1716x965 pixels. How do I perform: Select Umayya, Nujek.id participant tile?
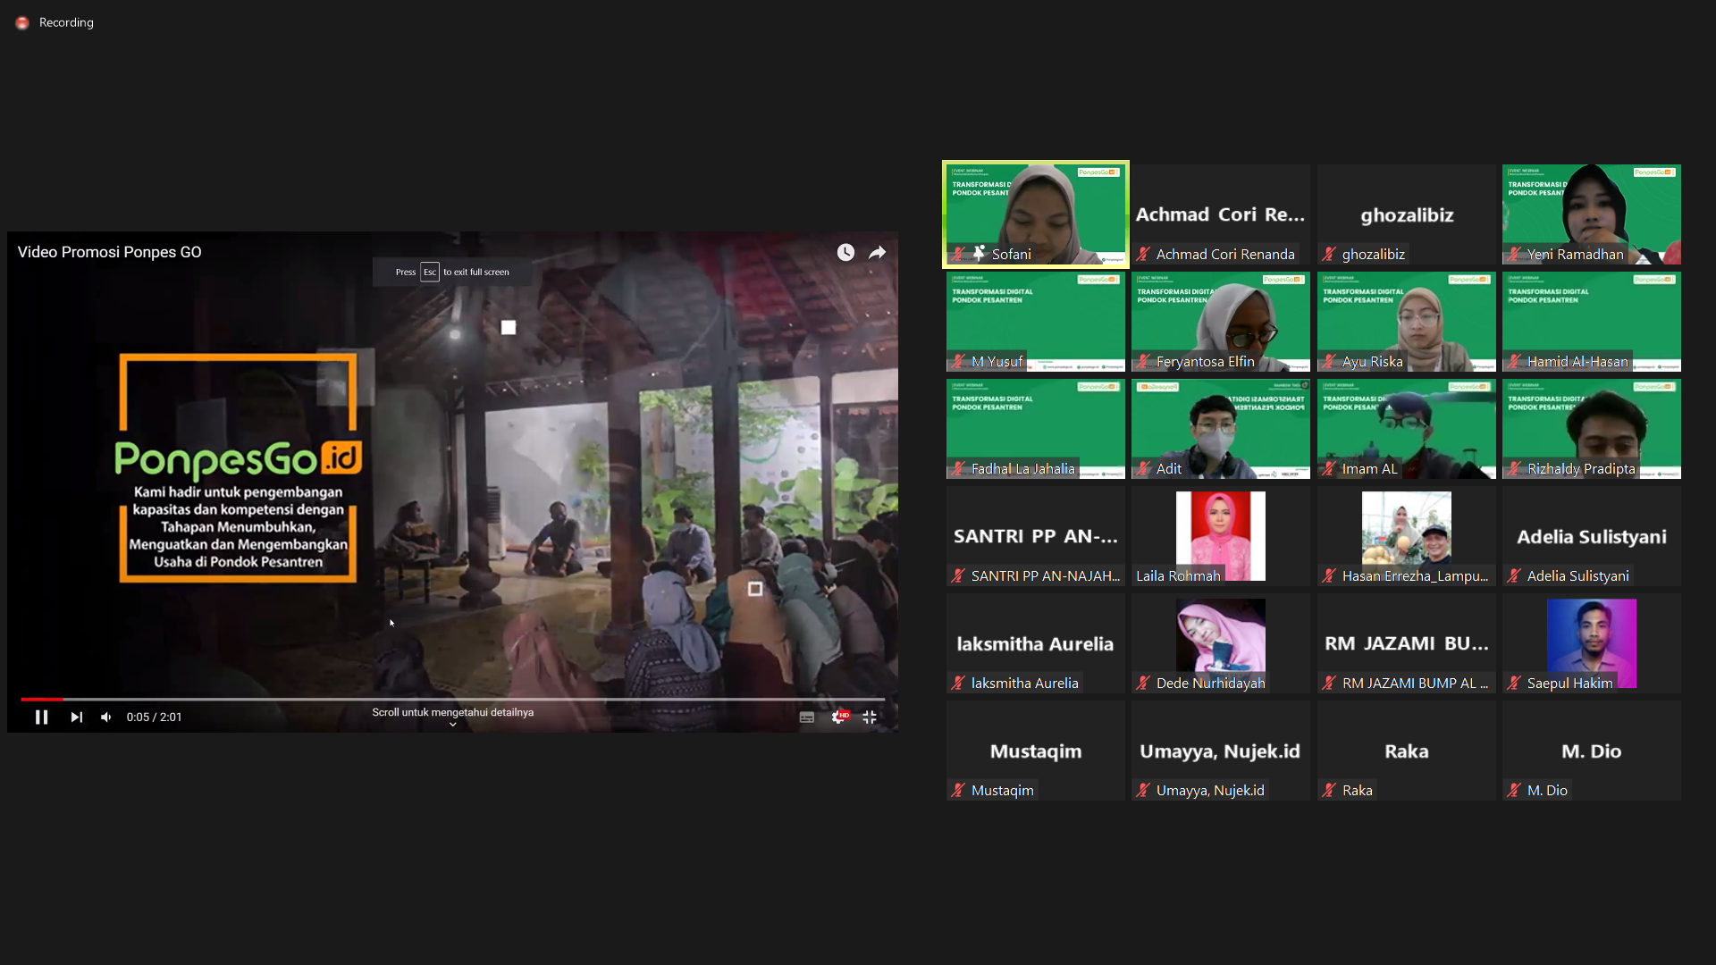pyautogui.click(x=1221, y=751)
